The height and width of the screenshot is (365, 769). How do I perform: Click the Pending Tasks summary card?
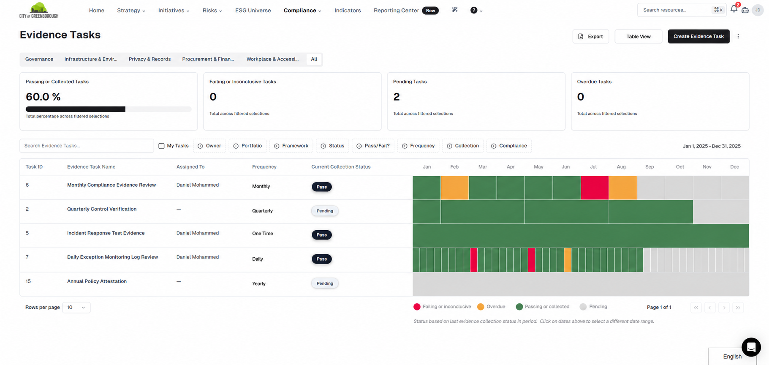pyautogui.click(x=476, y=101)
